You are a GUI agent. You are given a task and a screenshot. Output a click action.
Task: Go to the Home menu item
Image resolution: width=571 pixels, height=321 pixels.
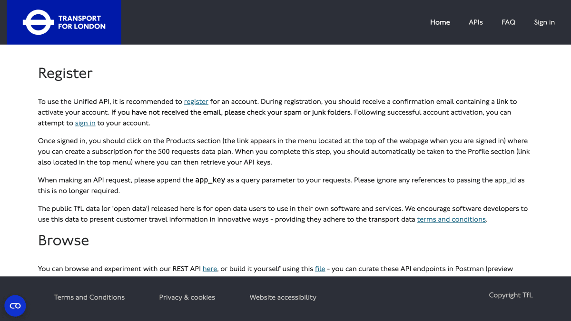[440, 22]
